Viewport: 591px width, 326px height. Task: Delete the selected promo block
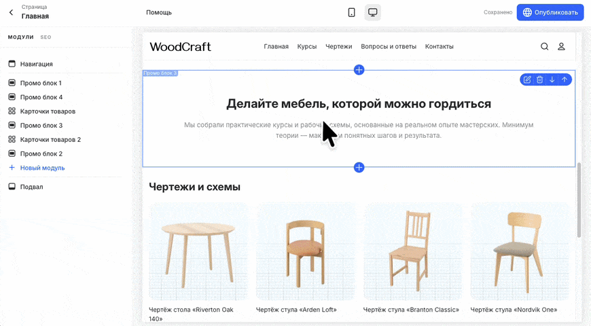pos(540,79)
